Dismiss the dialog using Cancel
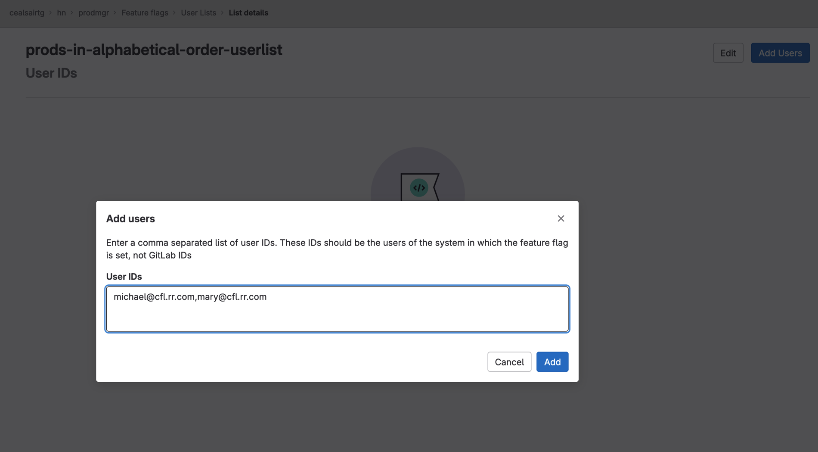818x452 pixels. [509, 362]
